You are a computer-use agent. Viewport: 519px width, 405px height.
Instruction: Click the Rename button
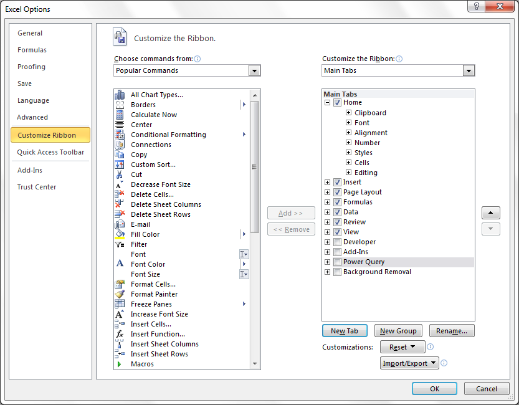click(452, 331)
